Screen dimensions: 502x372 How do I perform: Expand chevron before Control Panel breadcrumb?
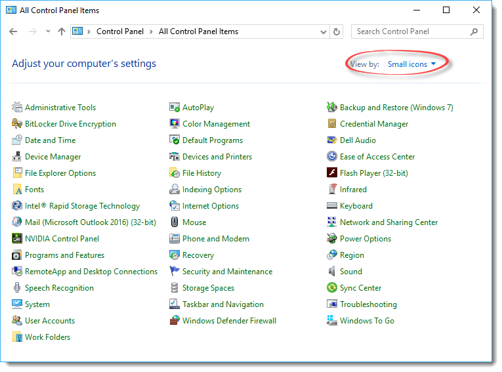point(89,31)
